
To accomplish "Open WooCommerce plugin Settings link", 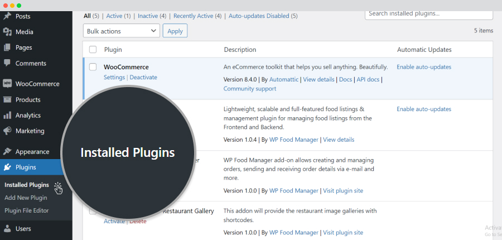I will (x=114, y=77).
